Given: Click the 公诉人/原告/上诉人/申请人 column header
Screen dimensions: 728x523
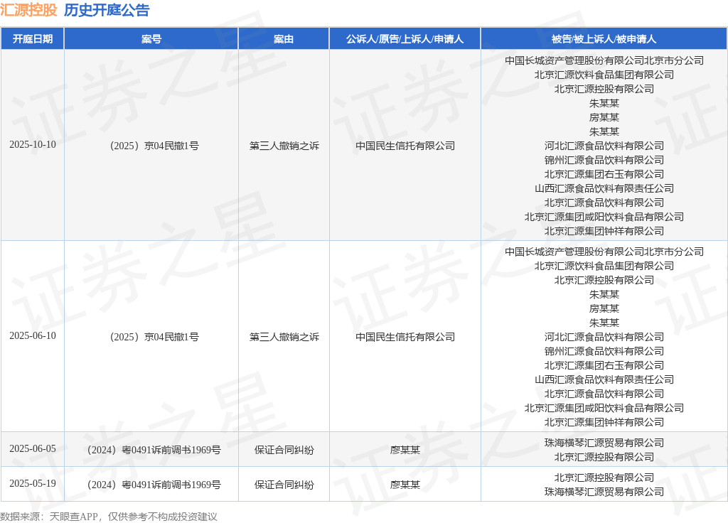Looking at the screenshot, I should pos(405,39).
